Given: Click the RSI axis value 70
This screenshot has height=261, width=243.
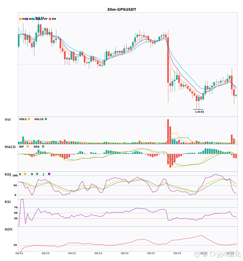Looking at the screenshot, I should click(16, 207).
